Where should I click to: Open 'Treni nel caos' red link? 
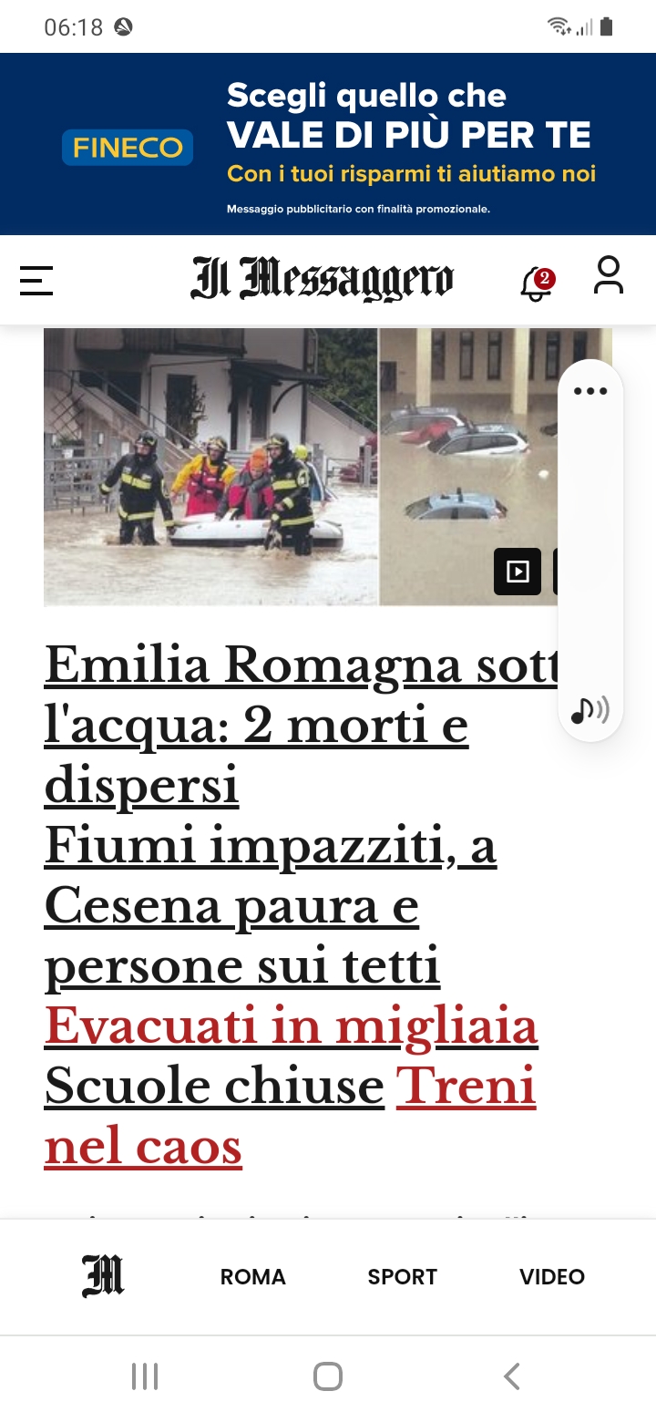[x=290, y=1116]
